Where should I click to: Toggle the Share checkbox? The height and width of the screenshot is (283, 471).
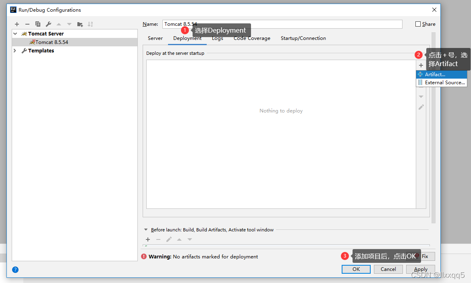click(418, 24)
